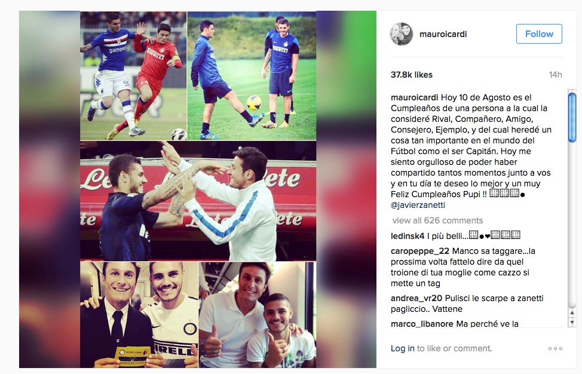
Task: Click the 37.8k likes count
Action: click(411, 75)
